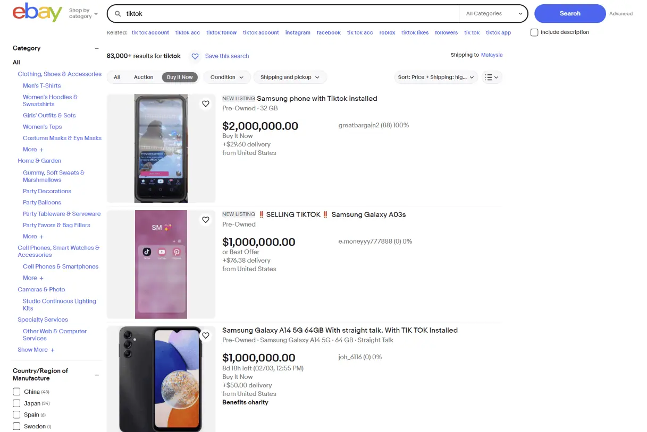
Task: Click the tiktok search input field
Action: tap(287, 14)
